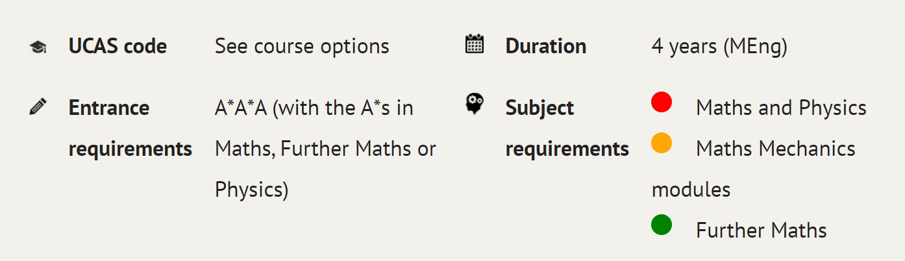Click the Further Maths requirement text
This screenshot has width=905, height=261.
[762, 230]
